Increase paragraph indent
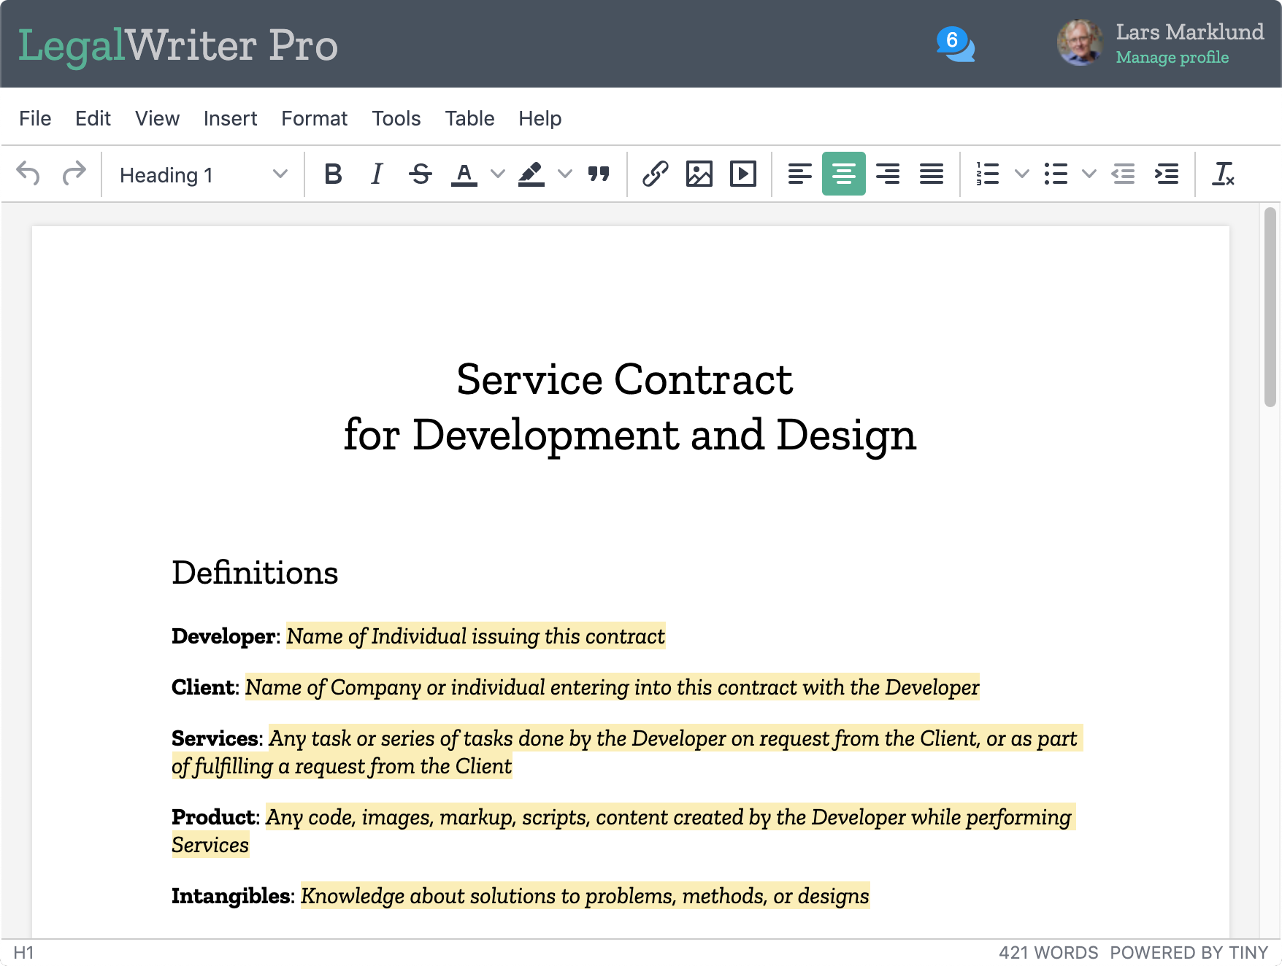The height and width of the screenshot is (966, 1282). pos(1167,174)
